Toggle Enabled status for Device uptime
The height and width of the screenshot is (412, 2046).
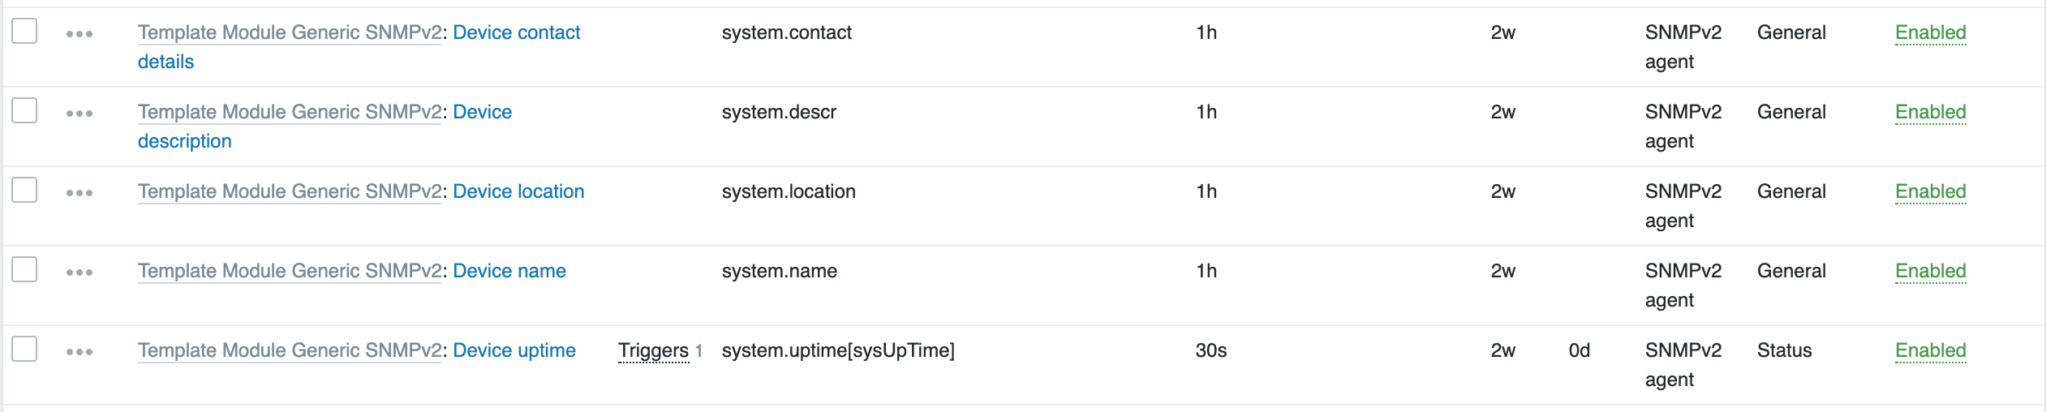1930,350
